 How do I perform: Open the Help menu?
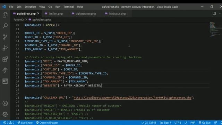(x=80, y=7)
